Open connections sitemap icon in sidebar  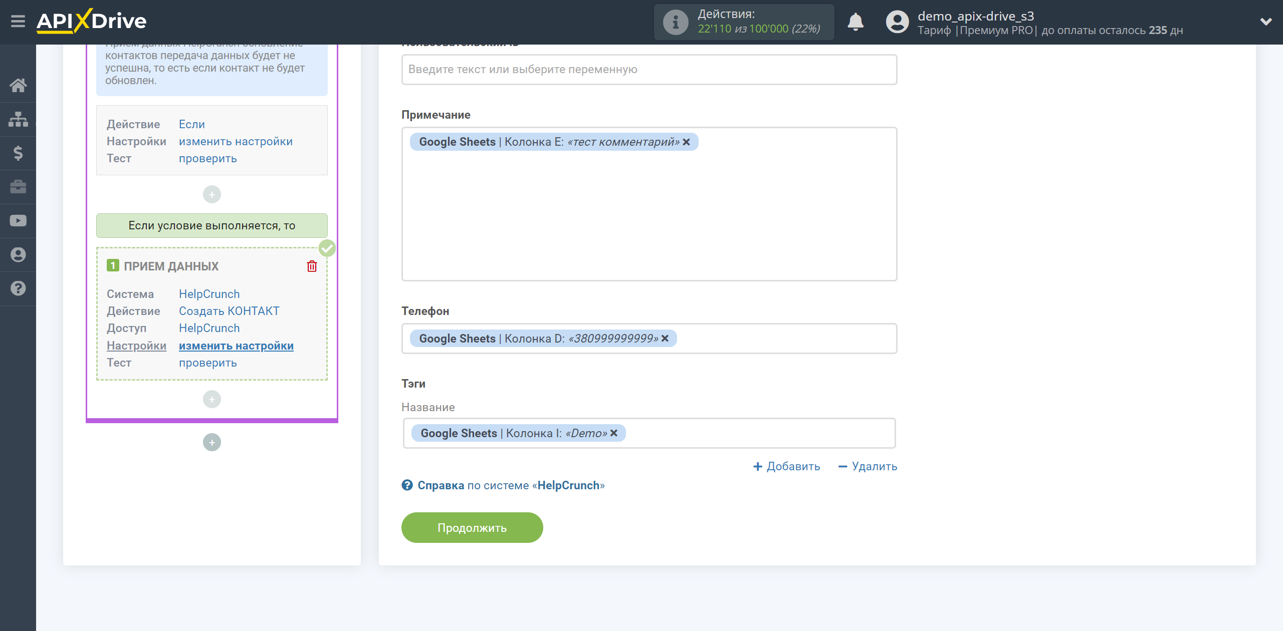pyautogui.click(x=18, y=119)
